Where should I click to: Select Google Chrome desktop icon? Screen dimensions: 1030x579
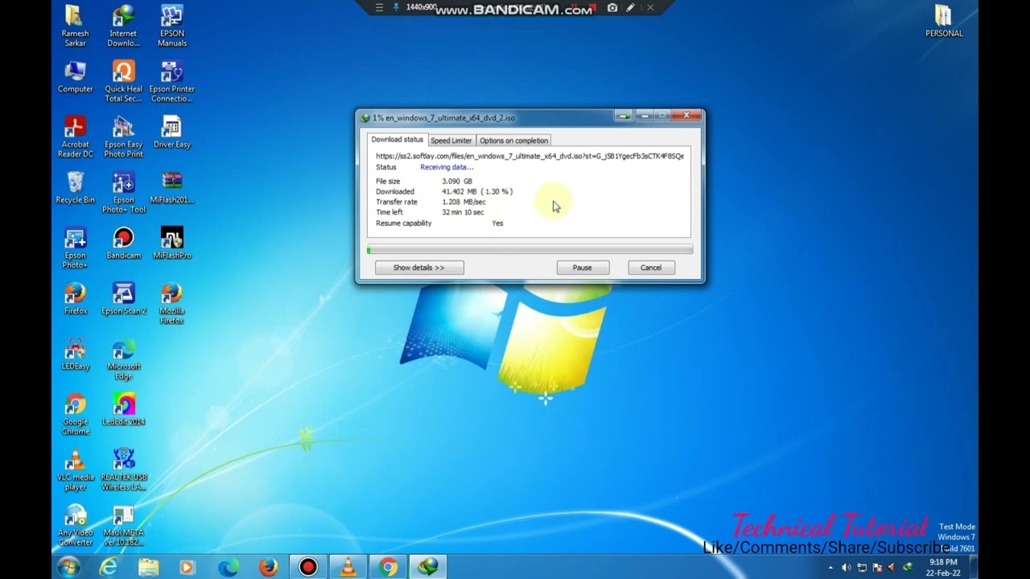point(76,414)
